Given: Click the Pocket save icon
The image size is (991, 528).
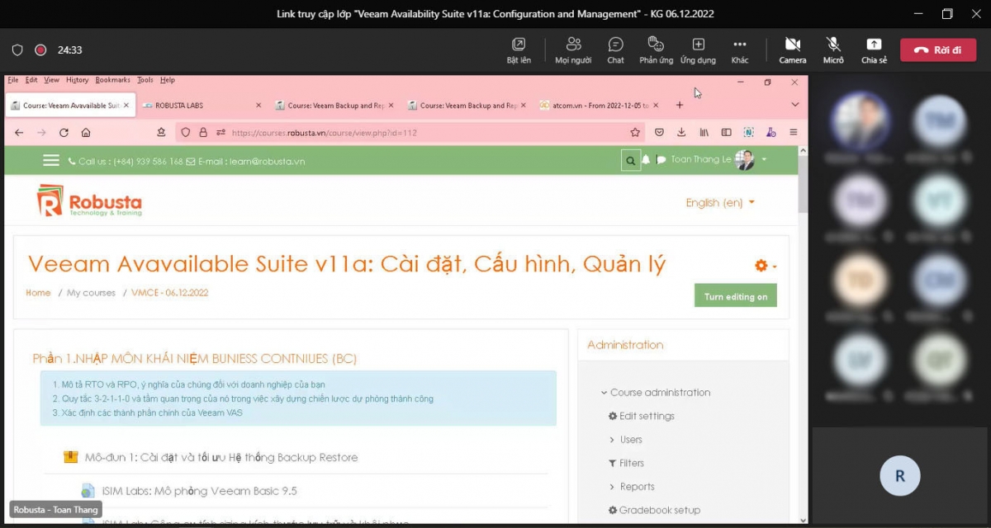Looking at the screenshot, I should [659, 132].
